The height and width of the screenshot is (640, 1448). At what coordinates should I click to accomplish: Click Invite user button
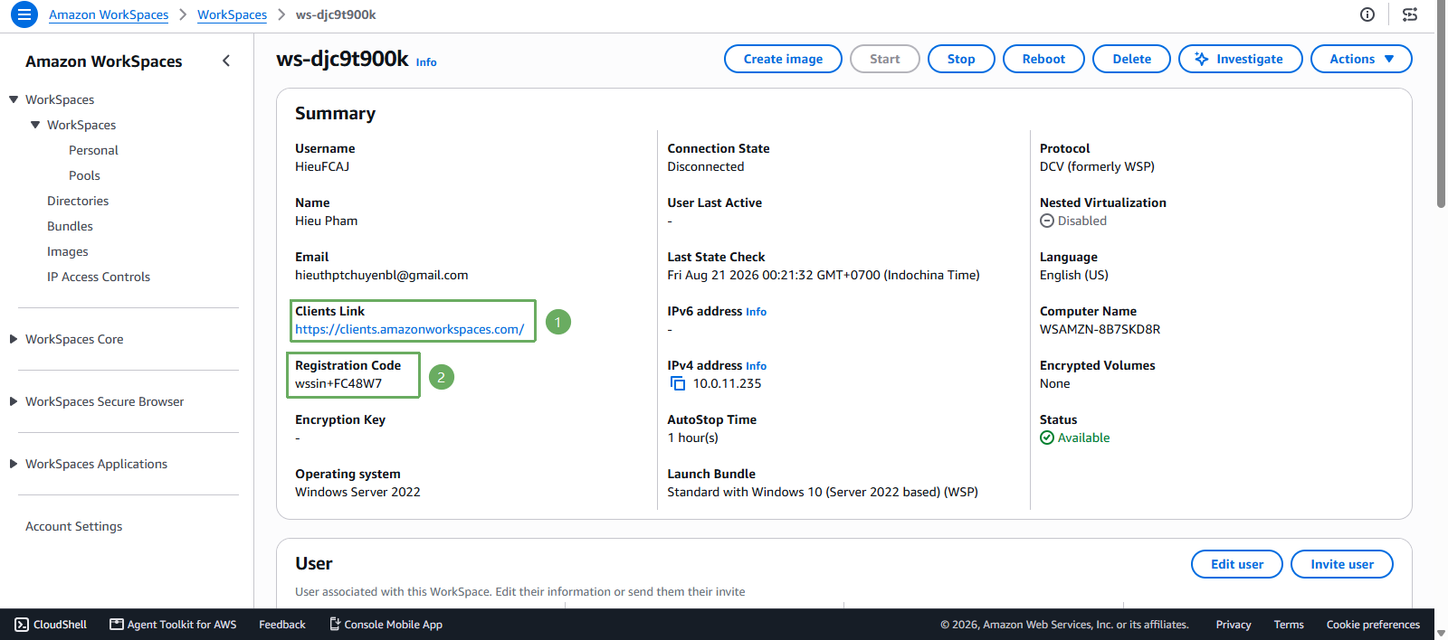[x=1341, y=564]
